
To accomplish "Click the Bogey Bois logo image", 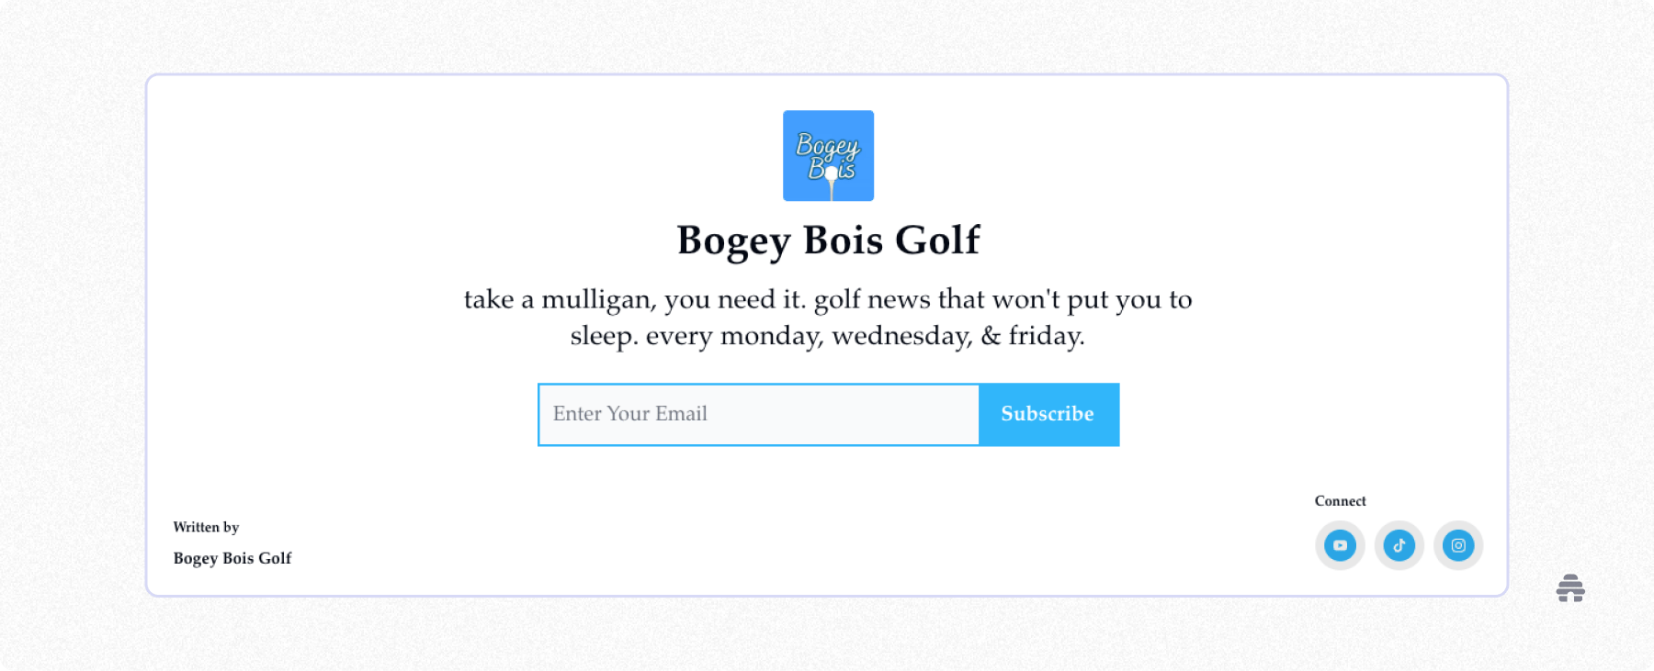I will (x=828, y=156).
